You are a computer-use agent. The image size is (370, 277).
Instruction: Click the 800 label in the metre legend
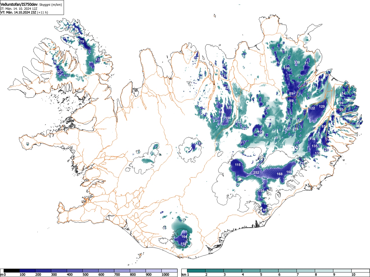(133, 275)
